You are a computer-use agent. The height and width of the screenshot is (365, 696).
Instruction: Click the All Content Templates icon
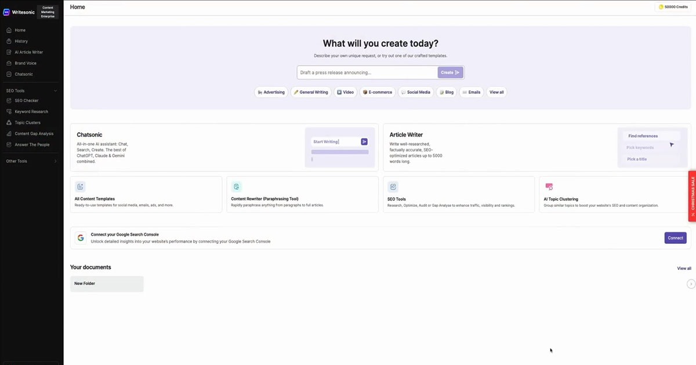(x=80, y=187)
